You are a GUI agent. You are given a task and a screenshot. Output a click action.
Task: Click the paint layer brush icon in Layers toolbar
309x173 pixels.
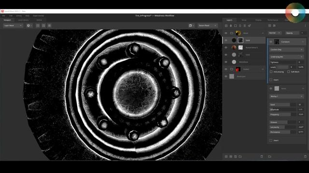point(231,25)
